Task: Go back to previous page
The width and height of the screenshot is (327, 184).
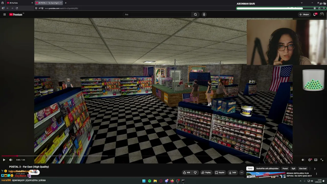Action: coord(8,8)
